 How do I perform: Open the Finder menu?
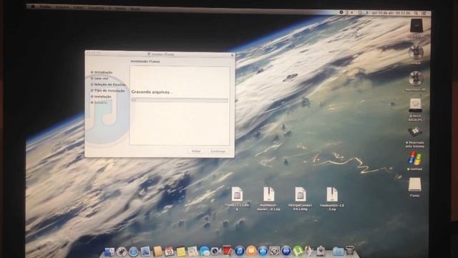[45, 6]
